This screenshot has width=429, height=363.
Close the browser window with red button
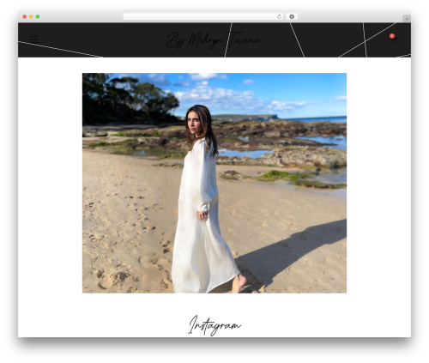coord(25,17)
